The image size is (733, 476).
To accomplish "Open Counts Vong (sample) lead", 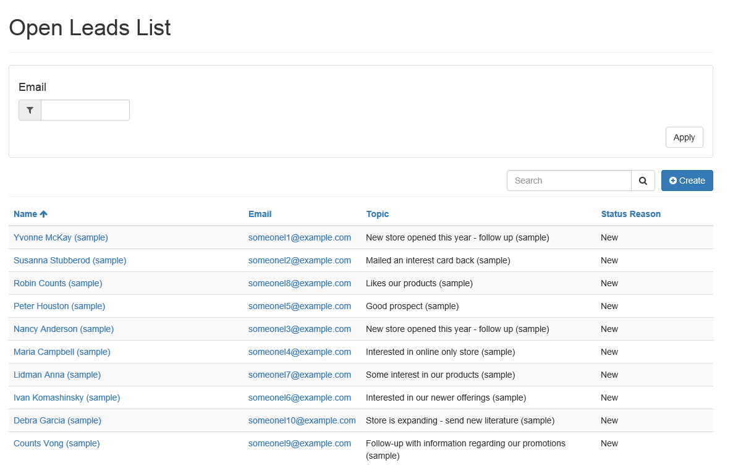I will [x=57, y=444].
